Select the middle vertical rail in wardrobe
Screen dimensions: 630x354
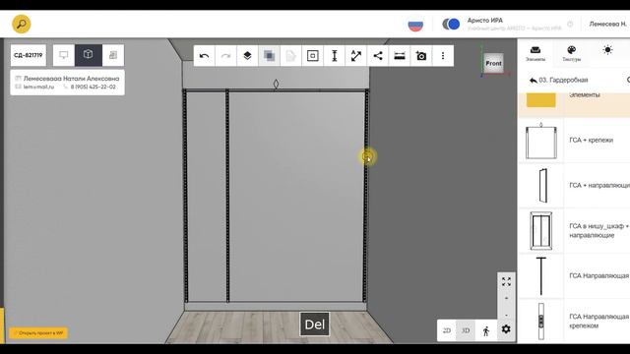(227, 196)
